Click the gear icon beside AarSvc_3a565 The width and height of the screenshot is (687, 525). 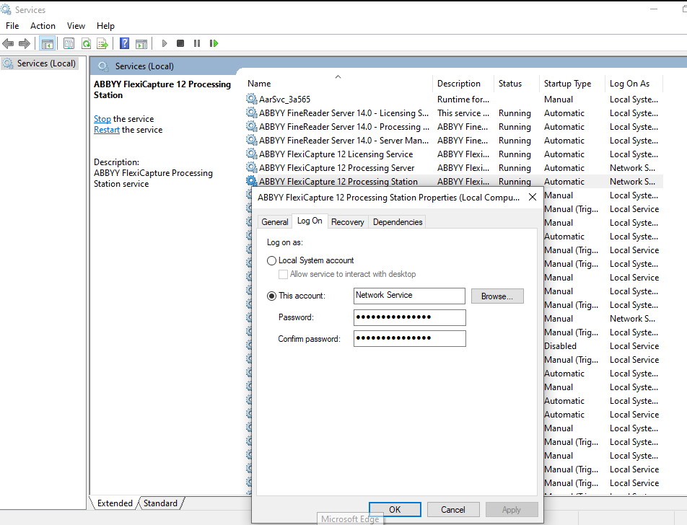251,99
